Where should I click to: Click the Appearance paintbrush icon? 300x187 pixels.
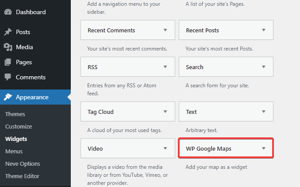8,97
